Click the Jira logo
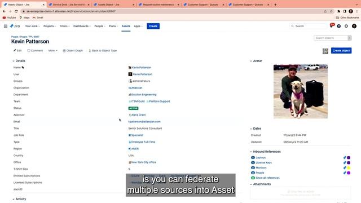The image size is (361, 203). pos(15,27)
